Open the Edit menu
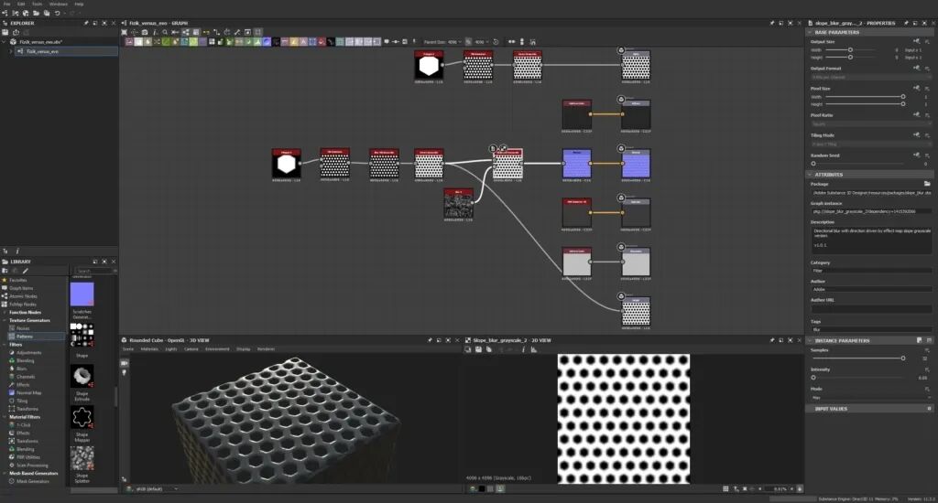 pyautogui.click(x=21, y=4)
